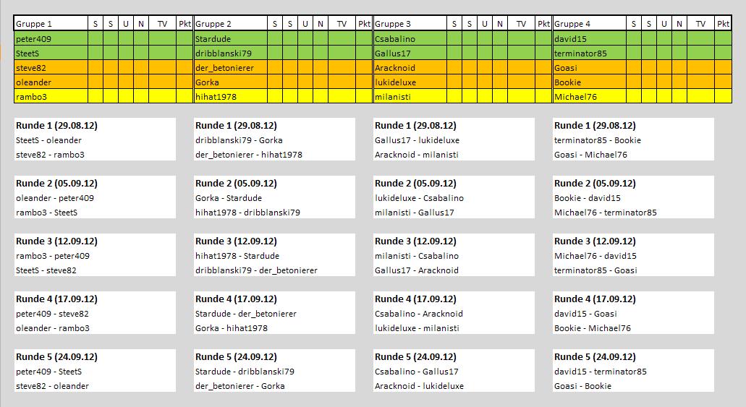The image size is (746, 407).
Task: Click the peter409 row in Gruppe 1 table
Action: click(51, 38)
